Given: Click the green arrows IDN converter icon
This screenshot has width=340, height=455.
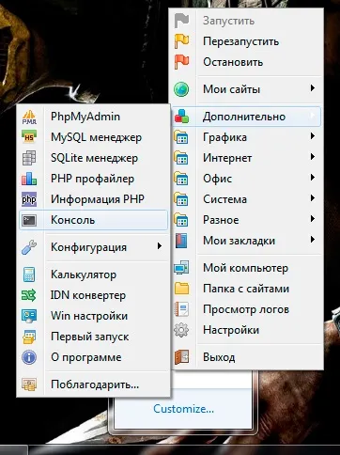Looking at the screenshot, I should 29,295.
